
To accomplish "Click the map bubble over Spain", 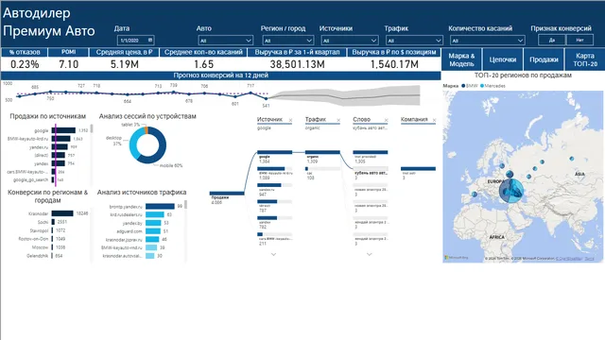I will (475, 195).
